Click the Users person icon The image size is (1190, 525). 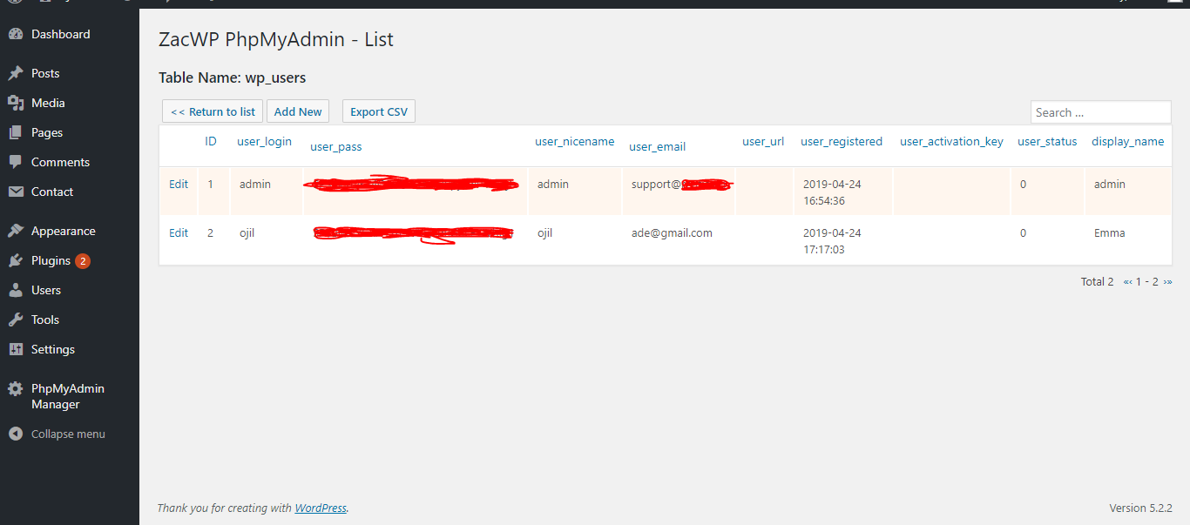[x=16, y=291]
